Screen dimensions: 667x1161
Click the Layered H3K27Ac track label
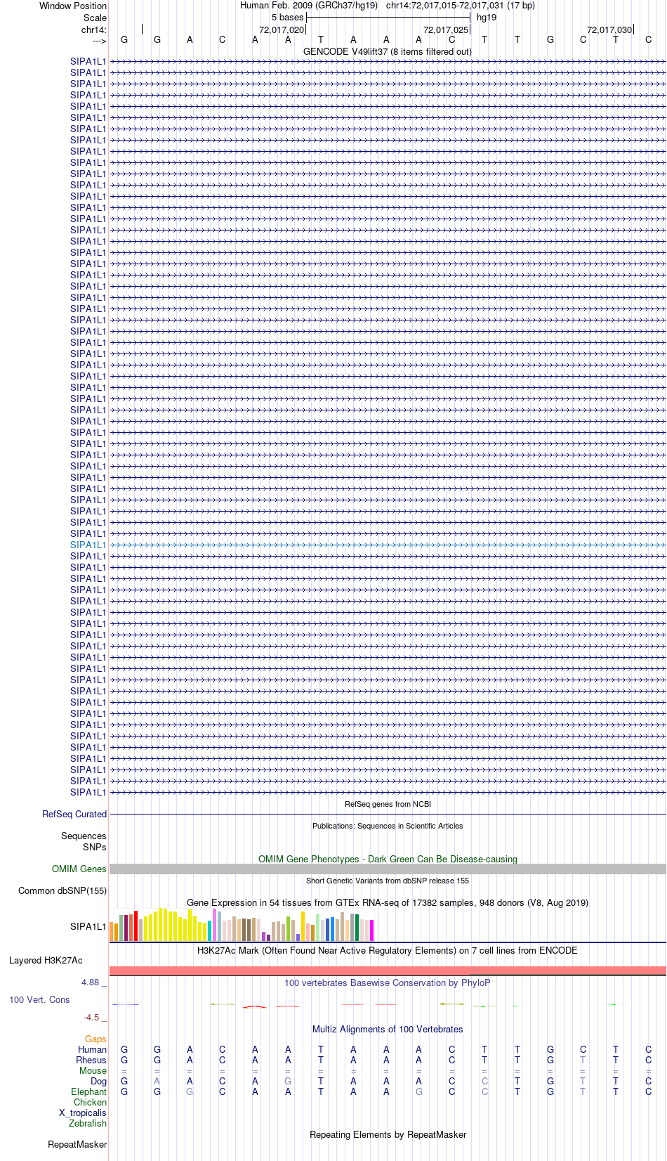pyautogui.click(x=46, y=960)
